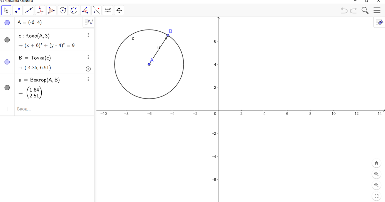Open the options menu for vector u
The width and height of the screenshot is (385, 202).
(88, 79)
